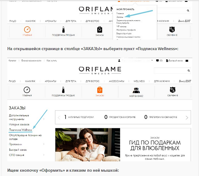Click the Как купить link
The width and height of the screenshot is (199, 176).
click(51, 61)
